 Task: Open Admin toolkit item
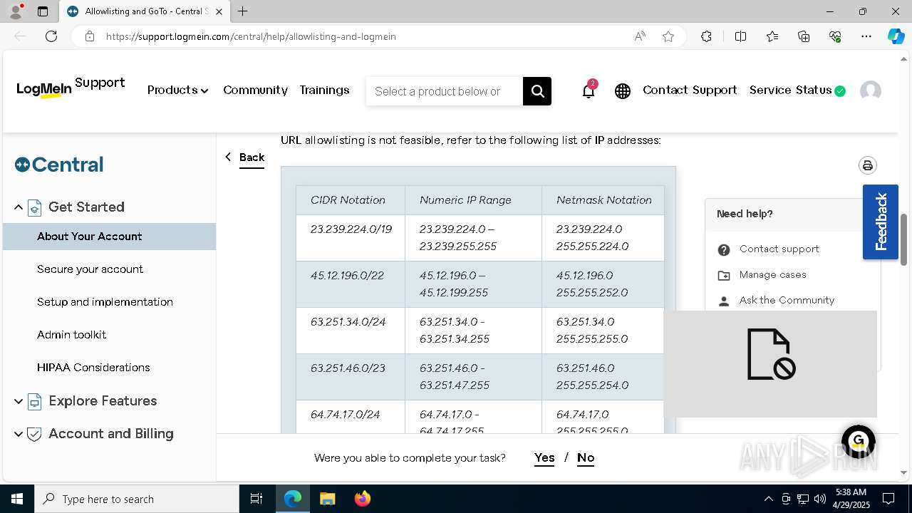tap(71, 335)
